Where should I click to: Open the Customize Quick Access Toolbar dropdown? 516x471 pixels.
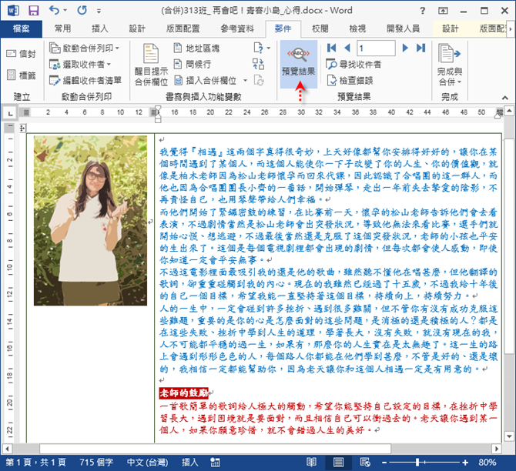(99, 12)
